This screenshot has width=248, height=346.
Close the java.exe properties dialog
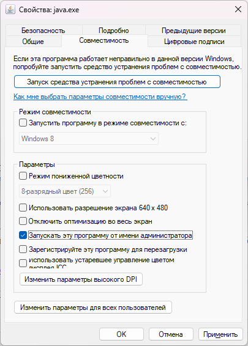click(238, 10)
